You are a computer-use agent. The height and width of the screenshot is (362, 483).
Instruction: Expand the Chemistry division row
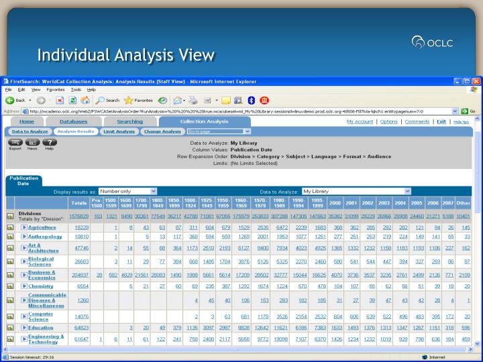24,286
